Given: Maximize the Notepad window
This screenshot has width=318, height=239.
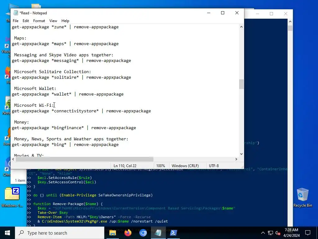Looking at the screenshot, I should pyautogui.click(x=222, y=13).
